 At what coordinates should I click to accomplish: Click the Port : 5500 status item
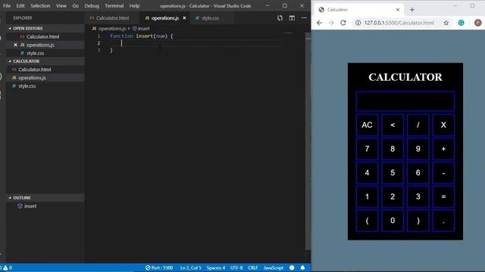159,267
